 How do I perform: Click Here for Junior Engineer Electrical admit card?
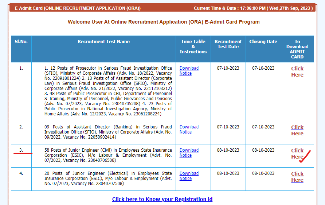297,177
